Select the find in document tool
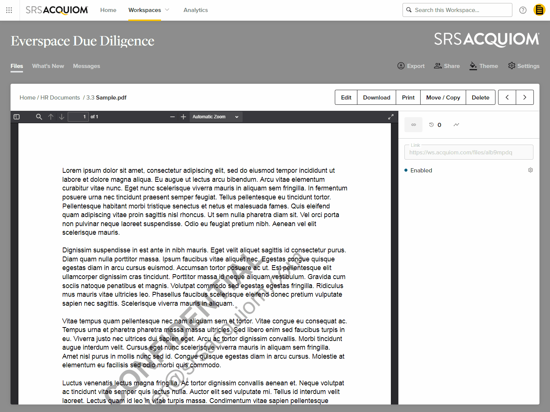Image resolution: width=550 pixels, height=412 pixels. click(39, 116)
